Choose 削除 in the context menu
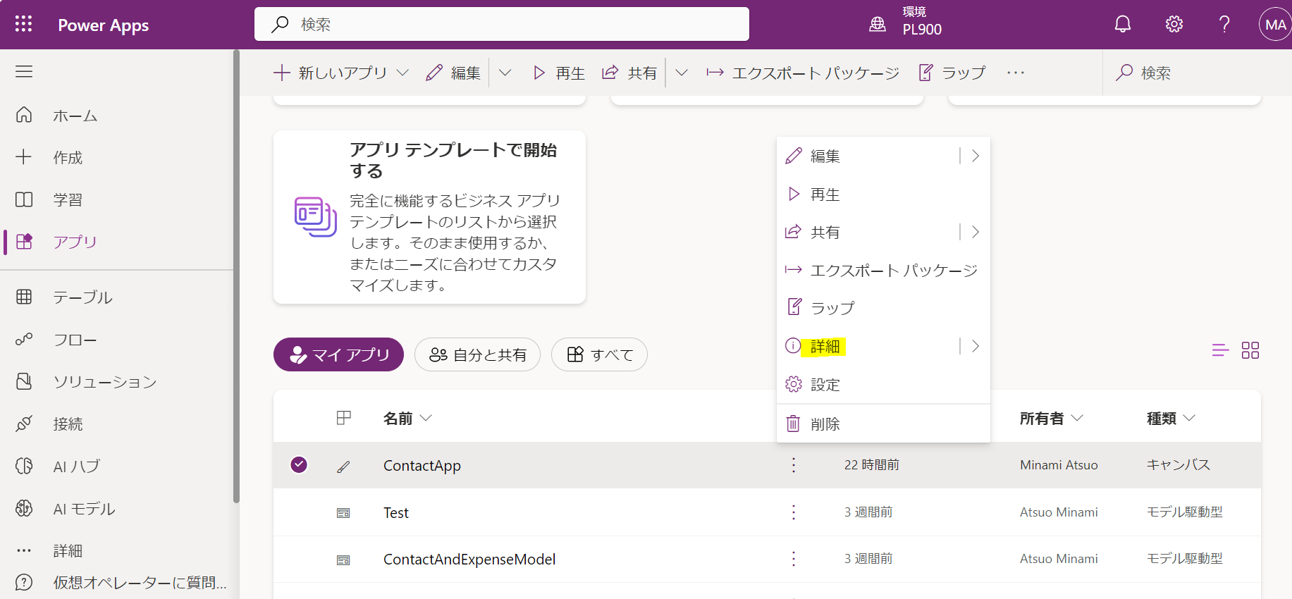The image size is (1292, 599). pos(883,424)
